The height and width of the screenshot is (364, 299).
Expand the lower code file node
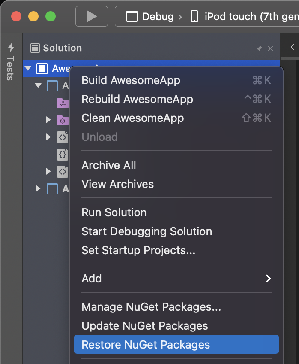48,171
